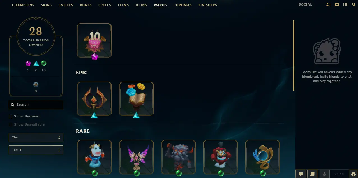Open the missions panel icon
The height and width of the screenshot is (178, 358).
click(x=313, y=174)
